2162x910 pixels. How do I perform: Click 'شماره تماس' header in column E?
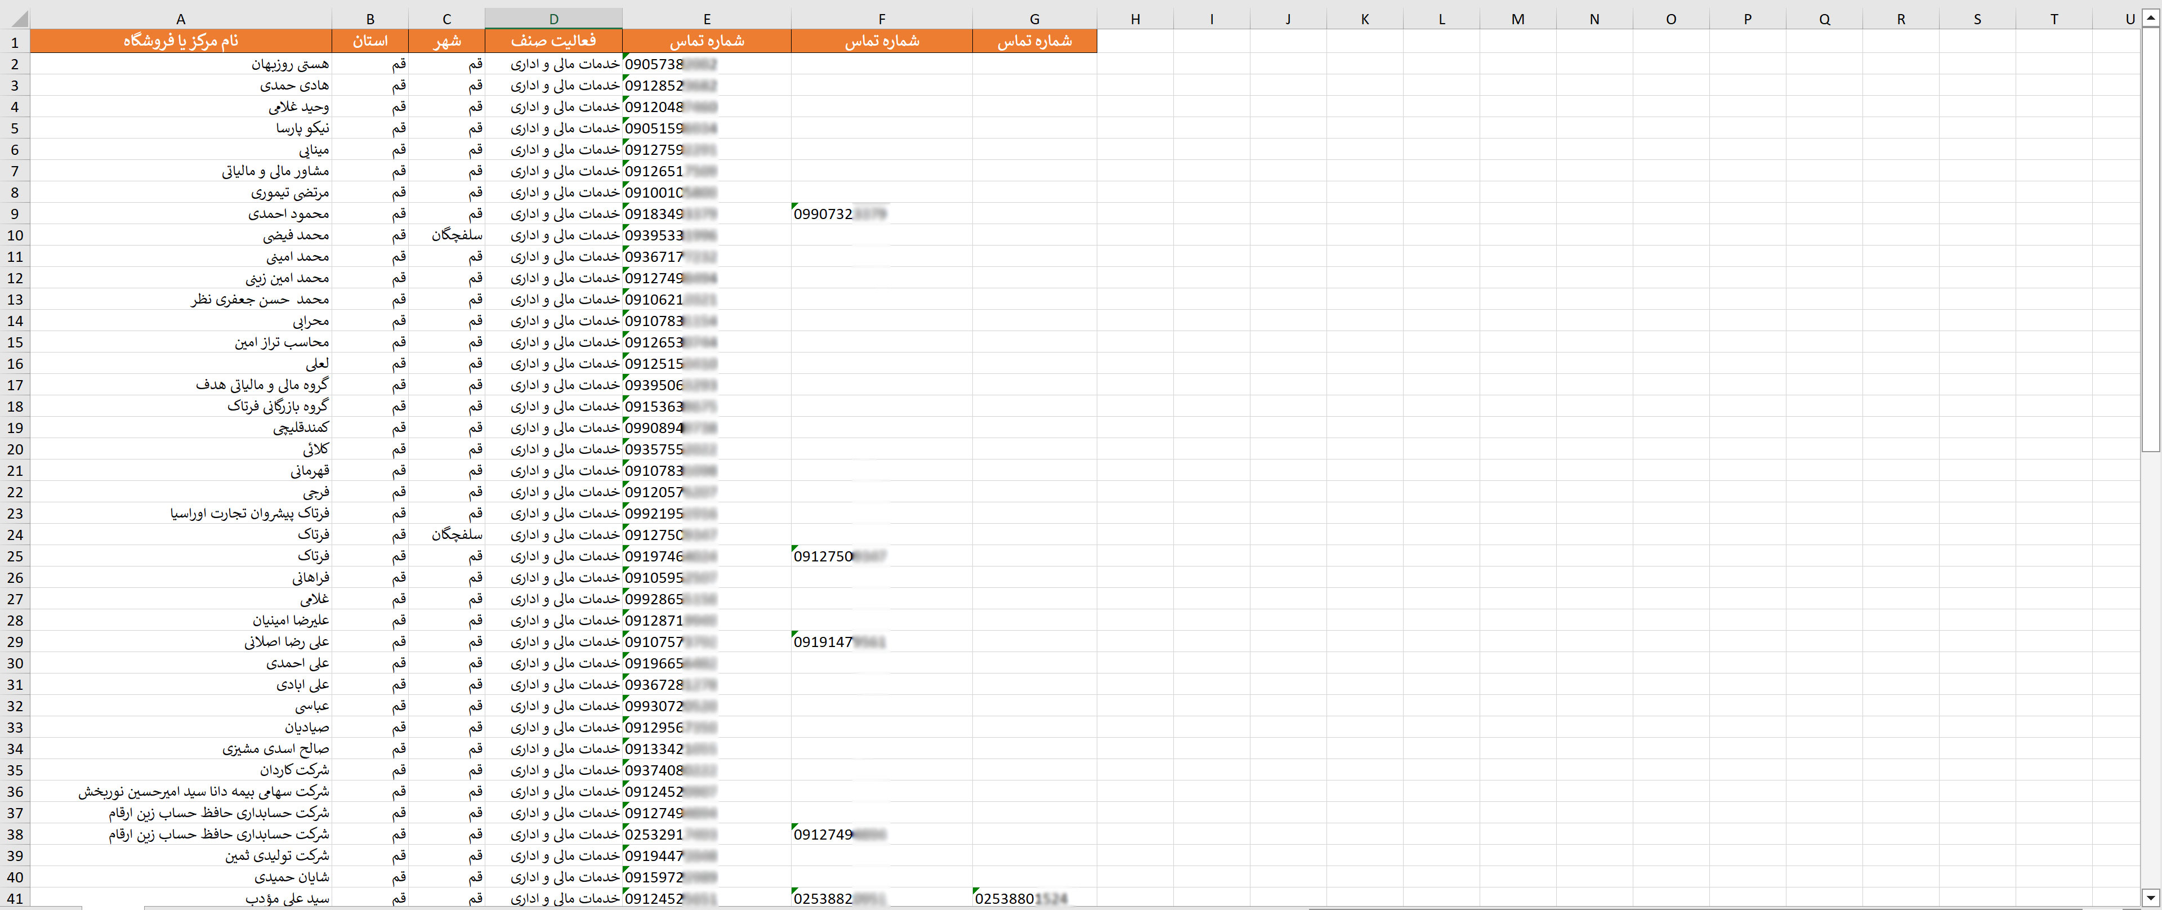pyautogui.click(x=707, y=41)
